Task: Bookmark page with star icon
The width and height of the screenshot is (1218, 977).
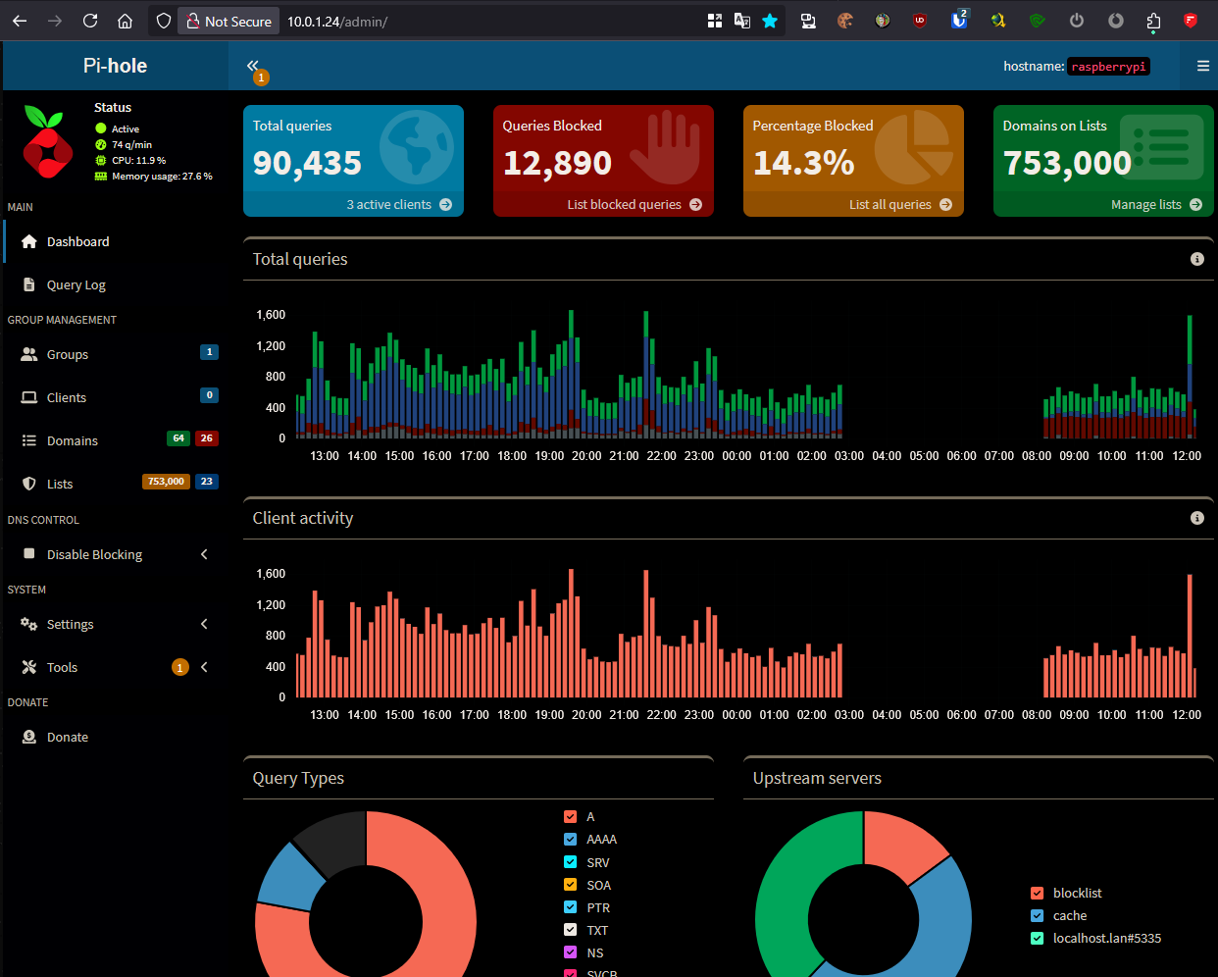Action: click(x=770, y=21)
